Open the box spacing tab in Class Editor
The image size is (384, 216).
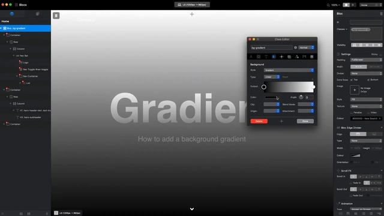point(259,57)
